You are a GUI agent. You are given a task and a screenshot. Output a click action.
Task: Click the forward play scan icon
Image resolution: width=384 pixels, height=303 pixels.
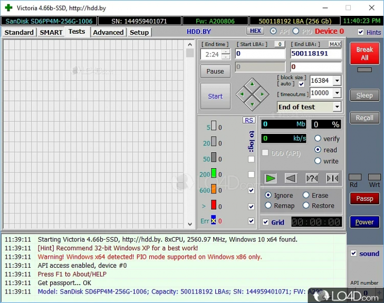click(271, 178)
